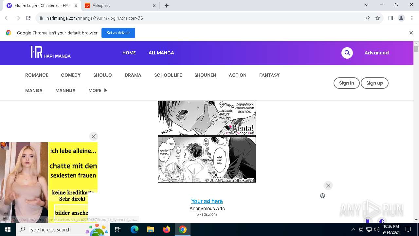
Task: Open MANHUA category
Action: click(x=65, y=90)
